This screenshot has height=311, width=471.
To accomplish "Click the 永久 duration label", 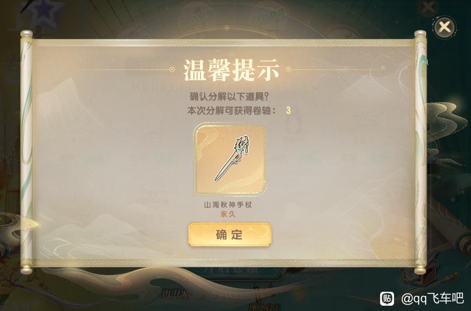I will [x=228, y=215].
